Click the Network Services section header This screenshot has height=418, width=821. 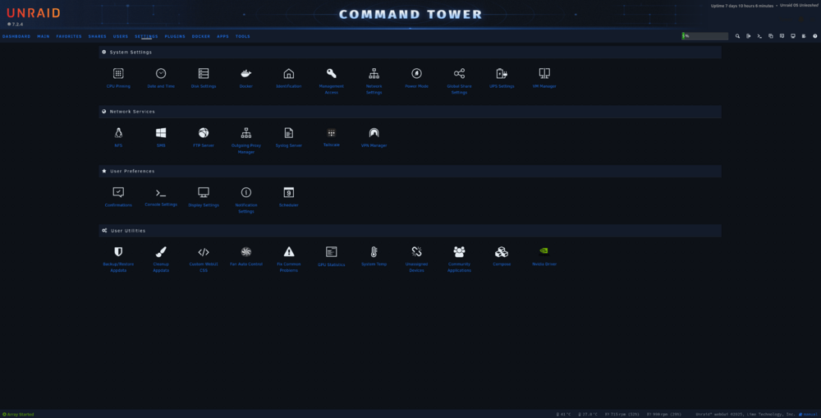[x=410, y=112]
